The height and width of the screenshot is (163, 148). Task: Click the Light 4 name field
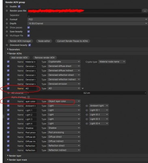point(30,123)
